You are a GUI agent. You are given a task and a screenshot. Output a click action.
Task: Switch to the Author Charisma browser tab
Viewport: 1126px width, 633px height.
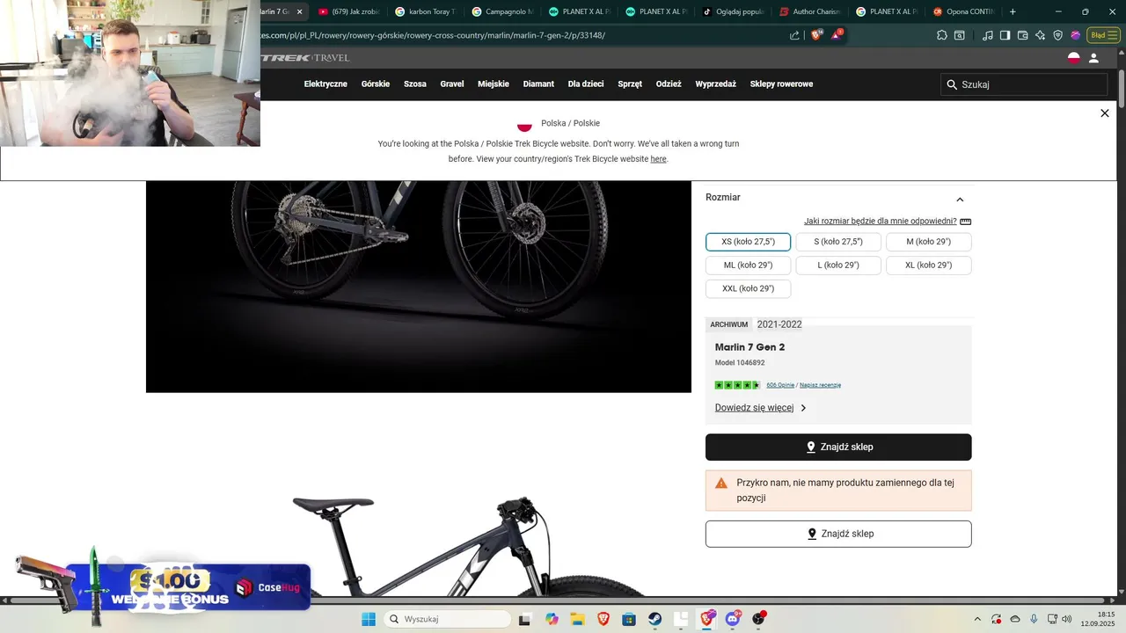810,11
